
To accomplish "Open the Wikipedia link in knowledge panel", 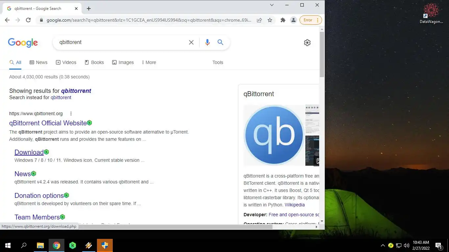I will (295, 205).
